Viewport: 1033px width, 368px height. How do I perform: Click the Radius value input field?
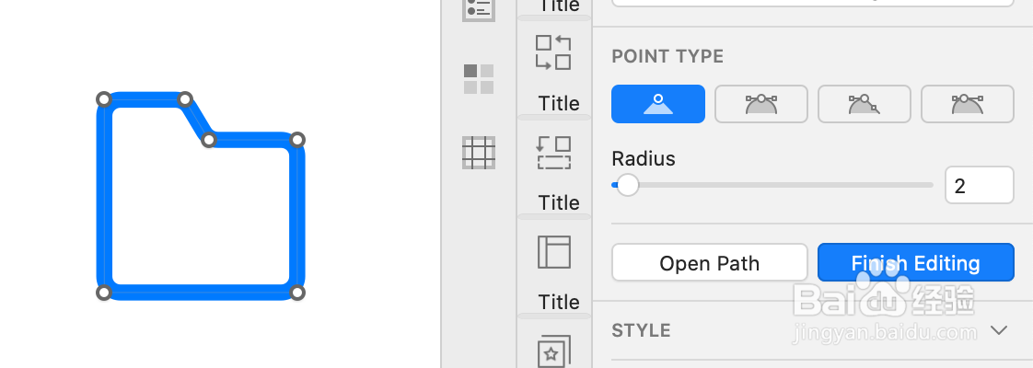point(979,185)
